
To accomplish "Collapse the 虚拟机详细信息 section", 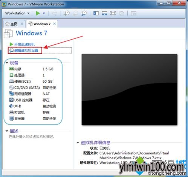I will [78, 142].
